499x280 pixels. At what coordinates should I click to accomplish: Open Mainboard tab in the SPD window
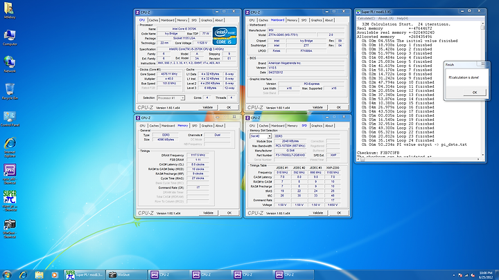click(277, 126)
